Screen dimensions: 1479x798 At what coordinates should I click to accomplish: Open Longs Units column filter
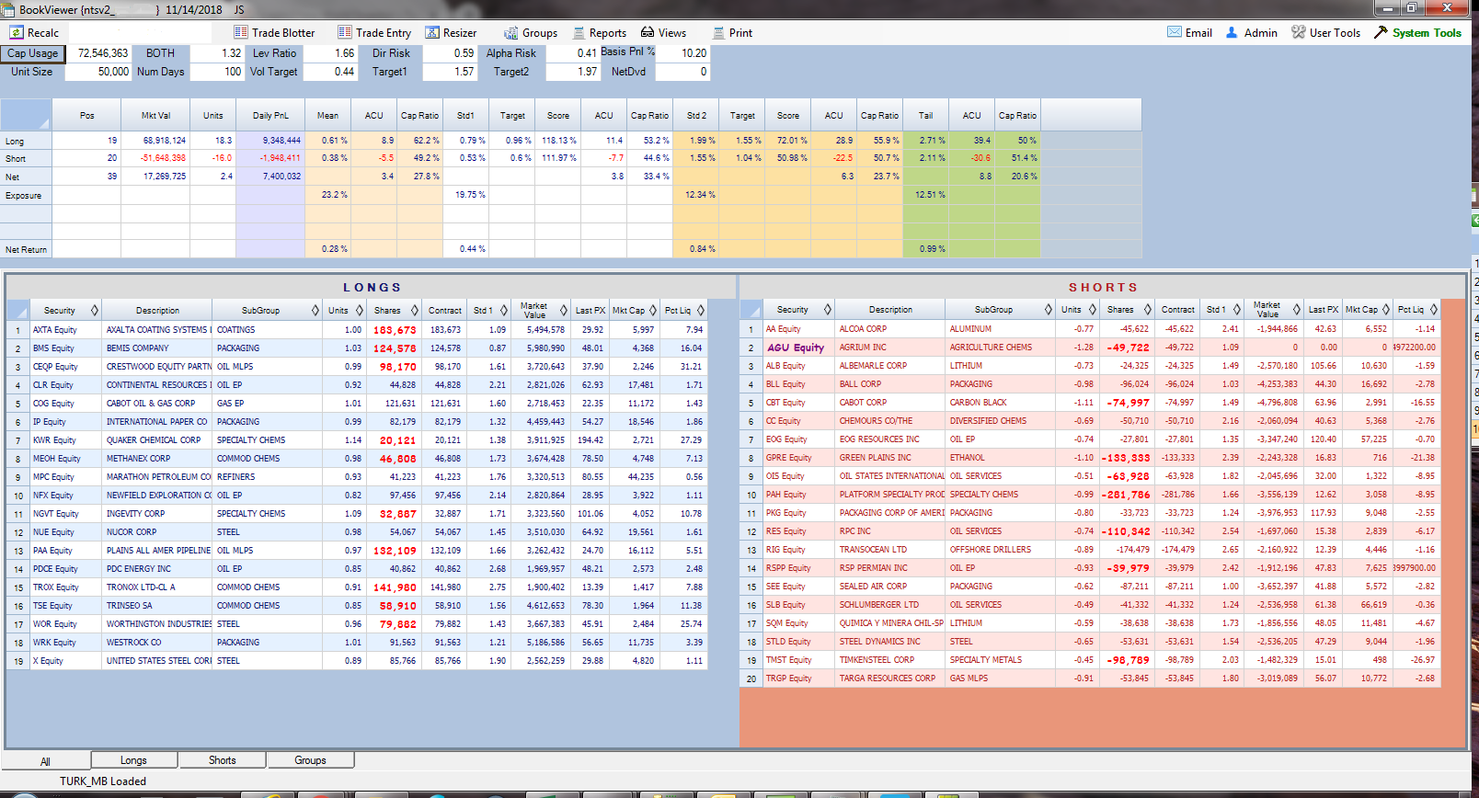tap(360, 311)
